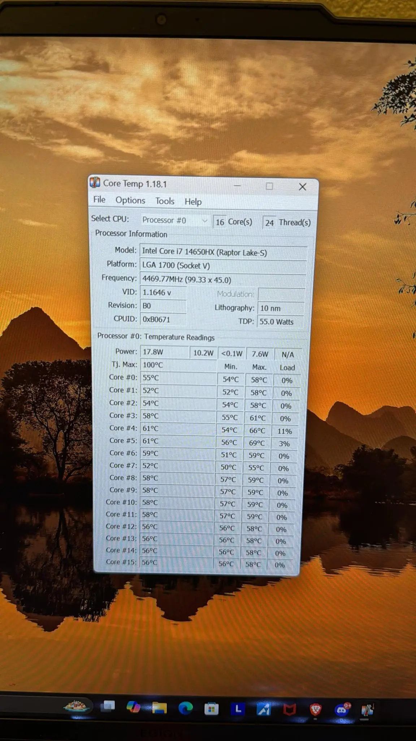Open Brave browser from the taskbar

(x=316, y=710)
